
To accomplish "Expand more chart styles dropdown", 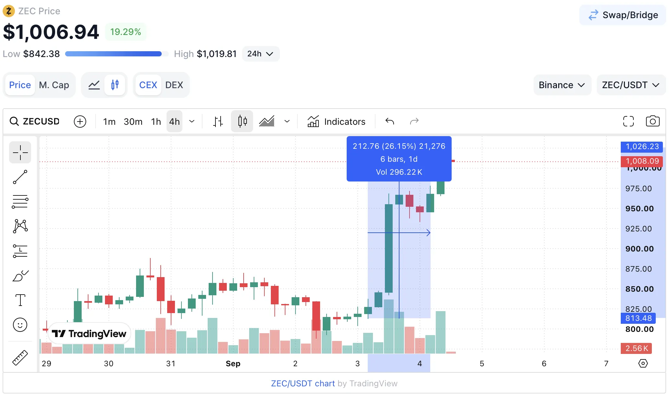I will [x=287, y=122].
